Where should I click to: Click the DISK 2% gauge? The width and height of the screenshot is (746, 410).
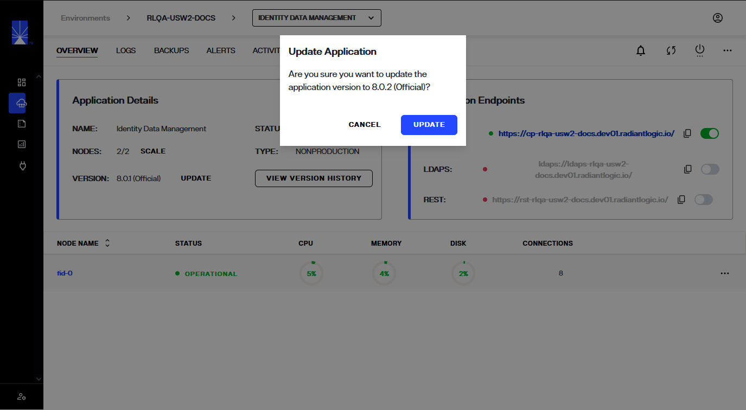[463, 273]
